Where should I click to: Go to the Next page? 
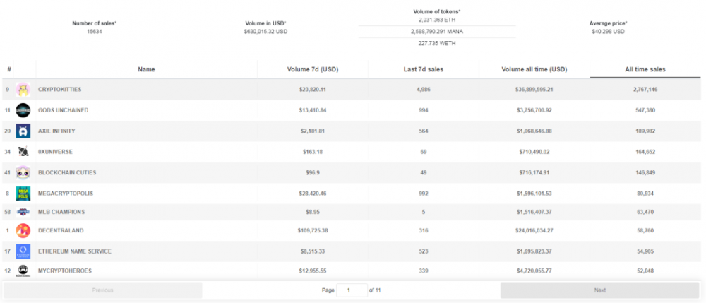(599, 290)
